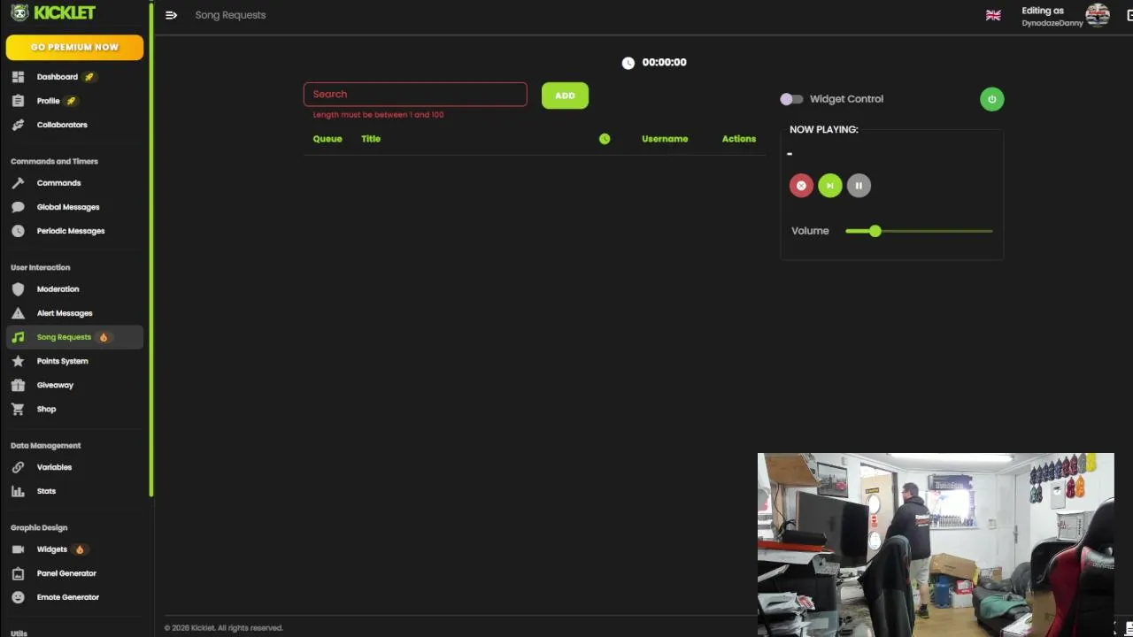Open the Alert Messages page

[74, 313]
